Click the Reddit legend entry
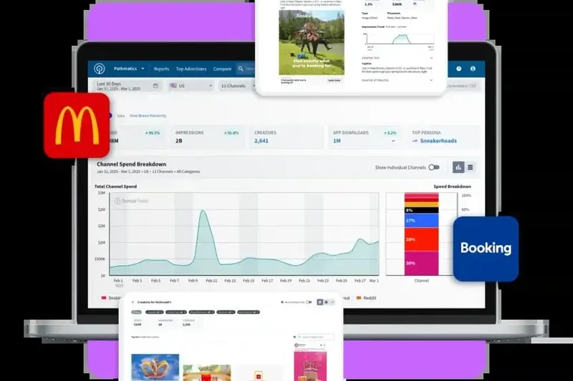 click(x=366, y=298)
